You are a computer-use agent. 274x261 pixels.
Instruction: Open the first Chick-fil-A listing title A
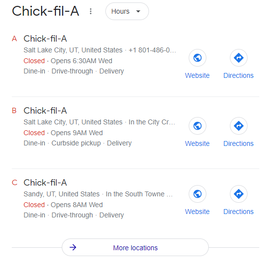click(x=45, y=39)
